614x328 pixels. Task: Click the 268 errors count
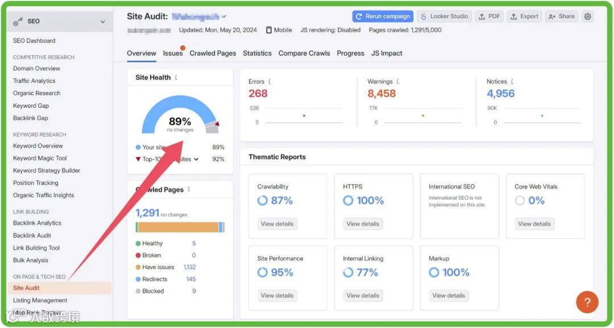(258, 94)
